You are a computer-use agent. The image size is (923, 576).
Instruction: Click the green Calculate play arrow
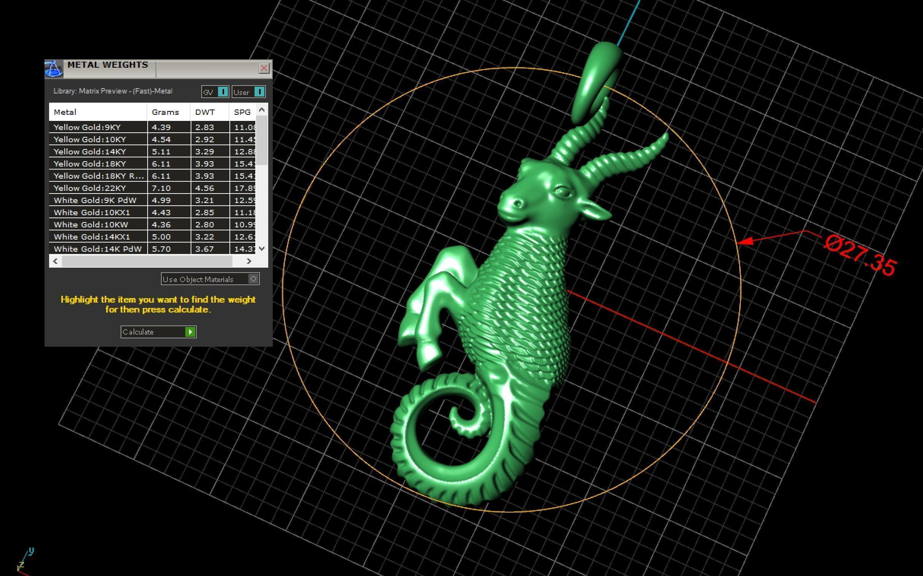pos(190,332)
